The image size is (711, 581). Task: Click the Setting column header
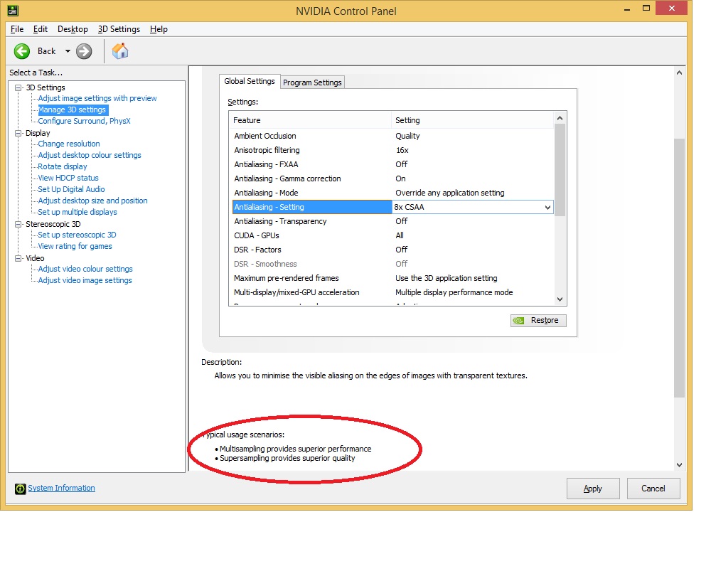coord(473,120)
